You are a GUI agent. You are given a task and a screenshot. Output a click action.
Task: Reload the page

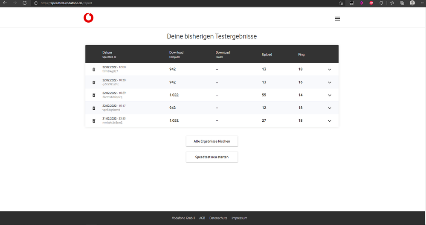pyautogui.click(x=24, y=3)
